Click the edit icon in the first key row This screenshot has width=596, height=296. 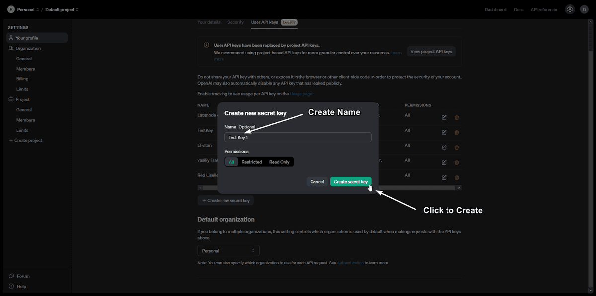pyautogui.click(x=444, y=117)
